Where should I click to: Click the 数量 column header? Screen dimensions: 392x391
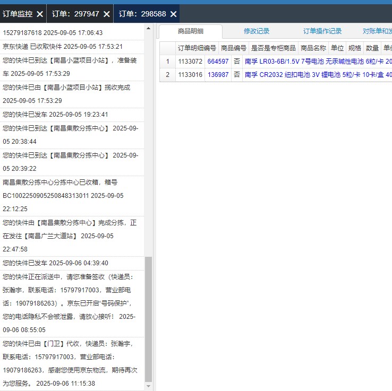pyautogui.click(x=372, y=48)
